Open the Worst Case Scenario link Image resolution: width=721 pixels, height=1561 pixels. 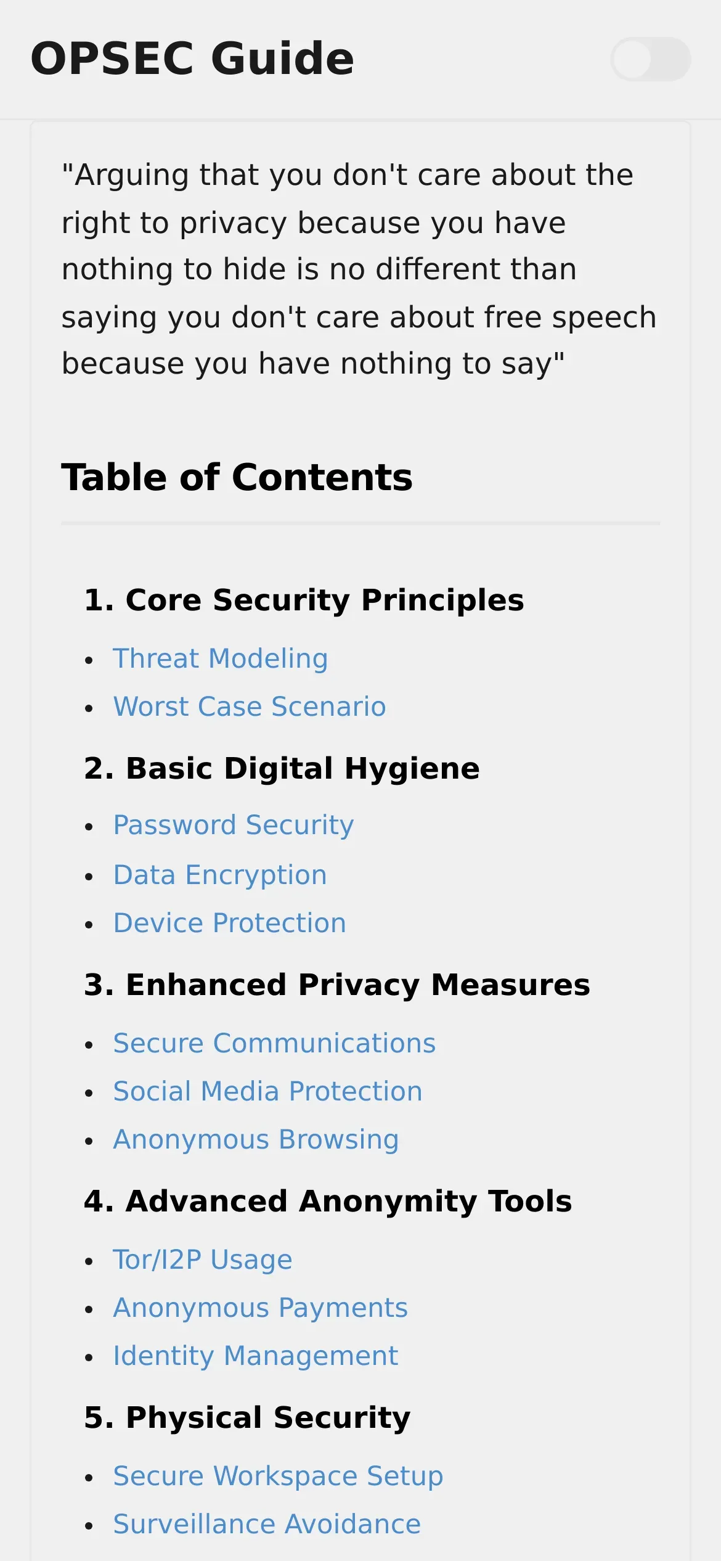(x=250, y=707)
